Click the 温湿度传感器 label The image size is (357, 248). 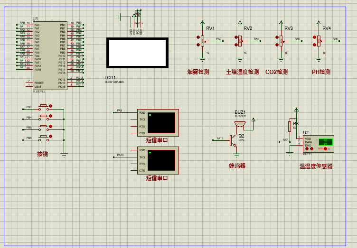point(316,166)
